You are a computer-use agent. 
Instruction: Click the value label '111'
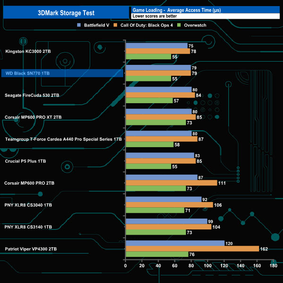pyautogui.click(x=222, y=183)
